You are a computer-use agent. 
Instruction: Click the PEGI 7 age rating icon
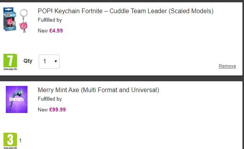pos(10,60)
